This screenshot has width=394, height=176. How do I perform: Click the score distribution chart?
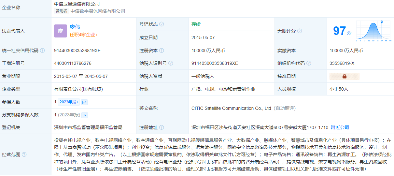coord(374,31)
